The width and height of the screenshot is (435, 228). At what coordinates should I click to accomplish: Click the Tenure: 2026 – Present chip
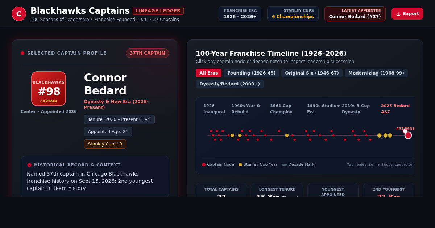tap(119, 119)
